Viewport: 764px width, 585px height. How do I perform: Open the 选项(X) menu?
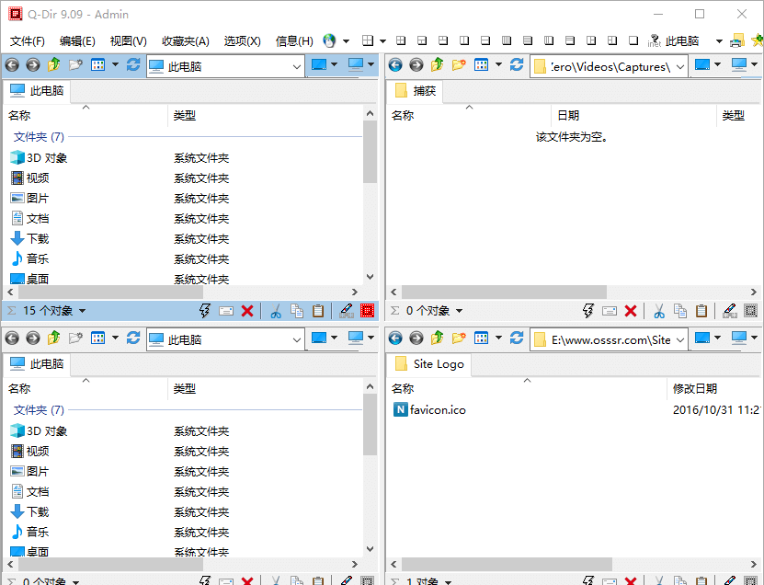242,41
